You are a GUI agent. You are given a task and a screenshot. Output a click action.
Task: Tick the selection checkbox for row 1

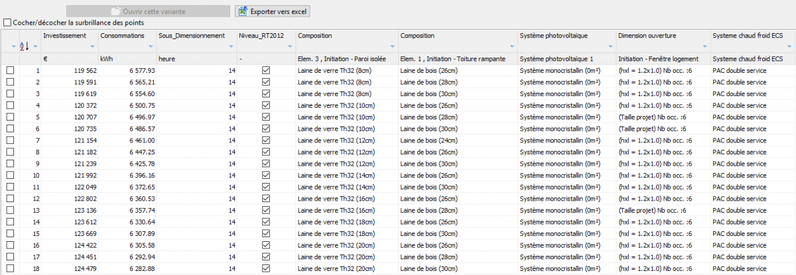(10, 70)
